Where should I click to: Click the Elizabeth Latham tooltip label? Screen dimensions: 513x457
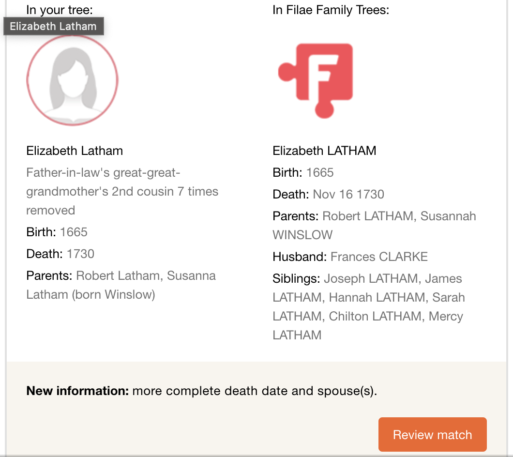[x=53, y=26]
